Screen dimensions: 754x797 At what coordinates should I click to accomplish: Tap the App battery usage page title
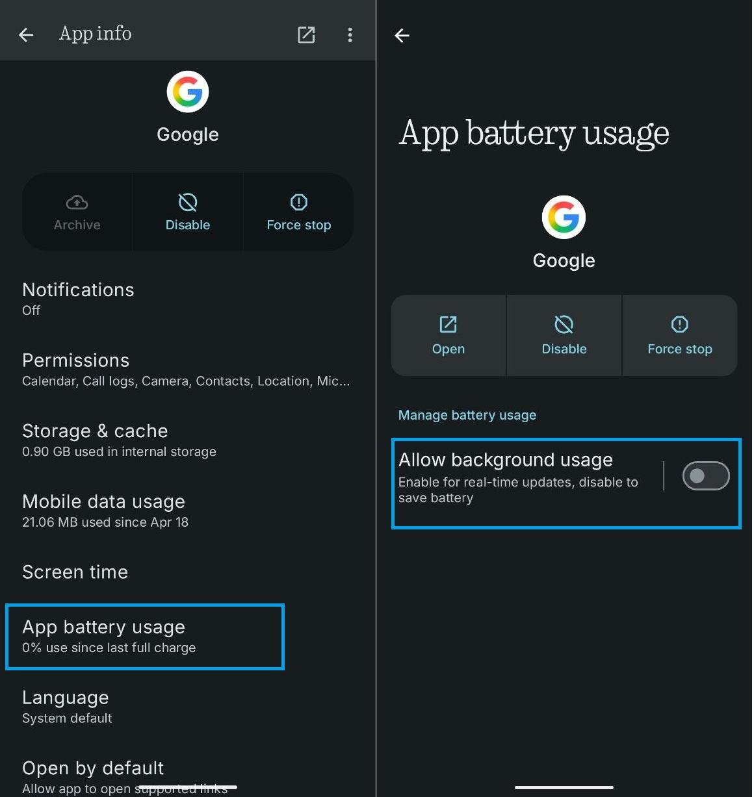pyautogui.click(x=534, y=134)
